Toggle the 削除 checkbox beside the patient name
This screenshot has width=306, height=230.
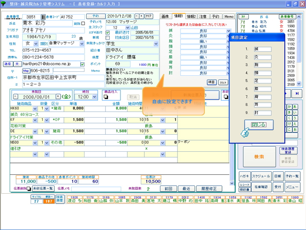83,24
